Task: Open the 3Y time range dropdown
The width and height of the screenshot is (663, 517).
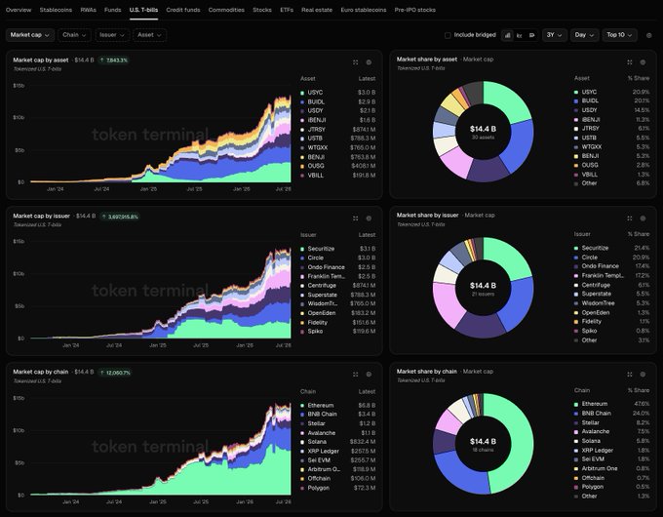Action: [555, 35]
